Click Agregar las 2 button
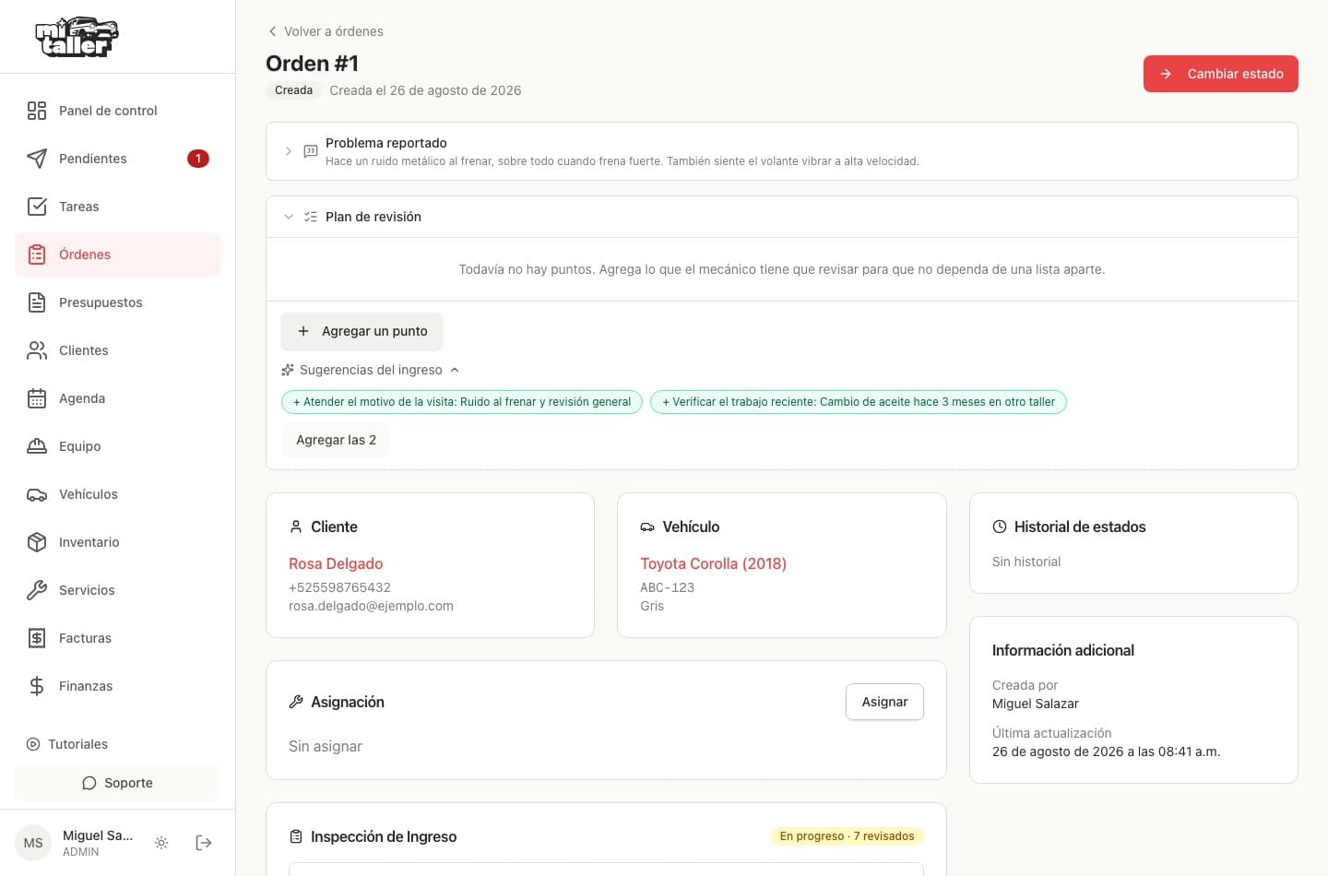This screenshot has width=1328, height=876. click(x=336, y=440)
